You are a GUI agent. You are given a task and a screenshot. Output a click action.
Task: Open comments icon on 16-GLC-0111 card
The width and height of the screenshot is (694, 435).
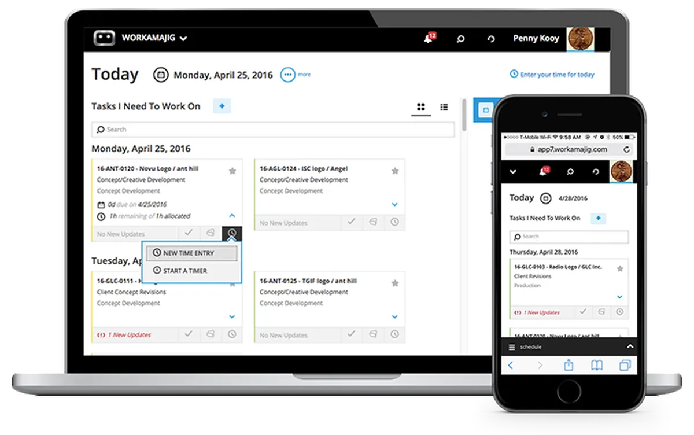(x=211, y=334)
